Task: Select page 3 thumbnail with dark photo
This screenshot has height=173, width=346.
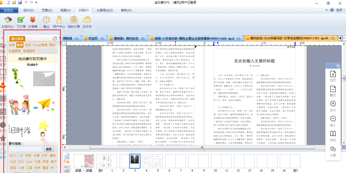Action: [135, 161]
